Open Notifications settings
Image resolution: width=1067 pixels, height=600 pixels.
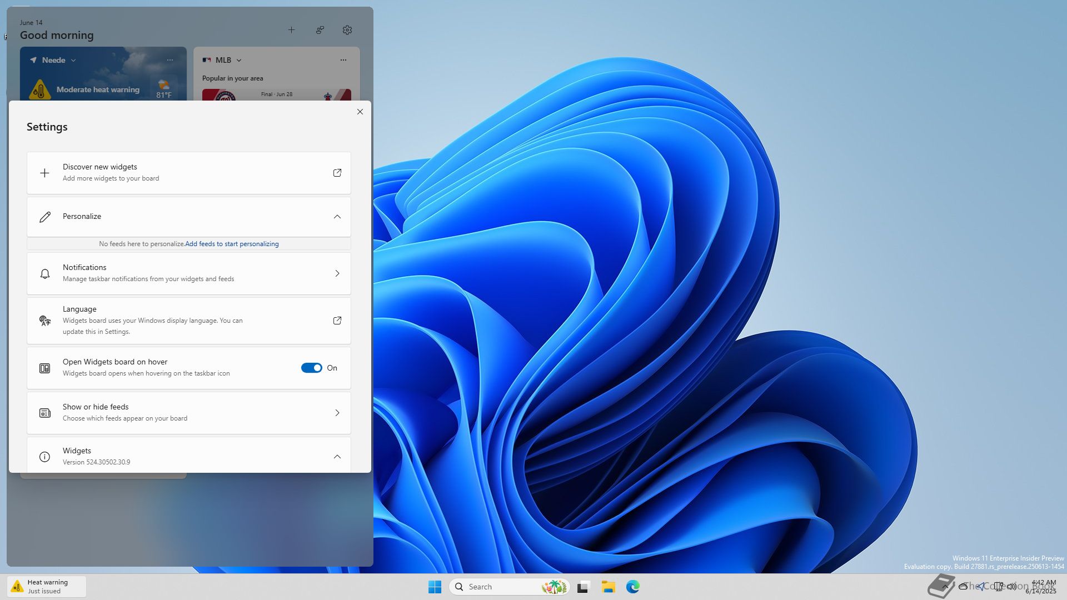click(x=189, y=273)
